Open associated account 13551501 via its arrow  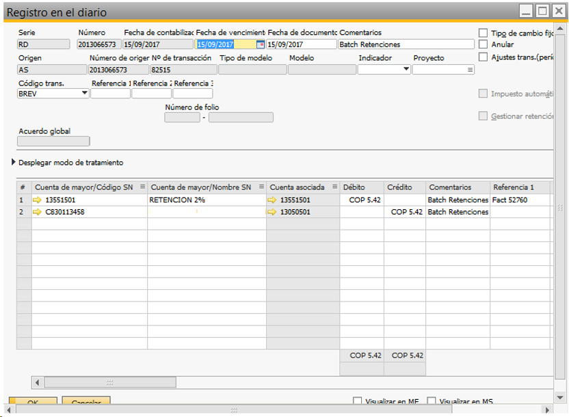tap(273, 200)
